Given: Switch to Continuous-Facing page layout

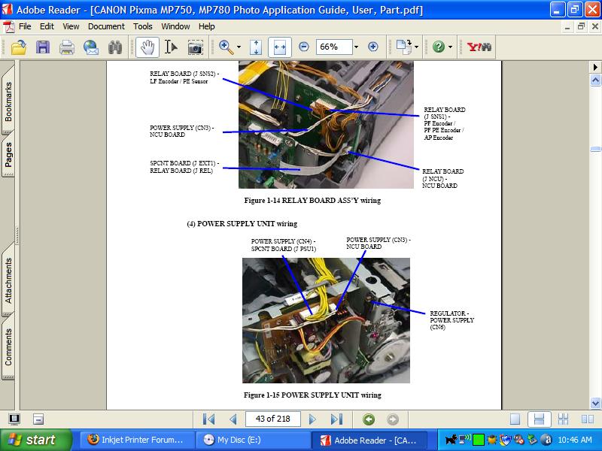Looking at the screenshot, I should (563, 419).
